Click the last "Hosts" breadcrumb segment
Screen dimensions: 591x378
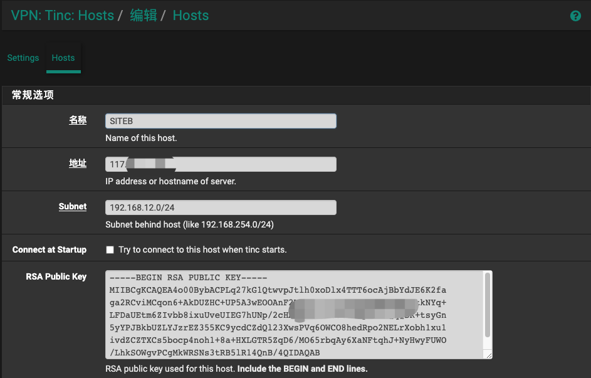[x=191, y=16]
